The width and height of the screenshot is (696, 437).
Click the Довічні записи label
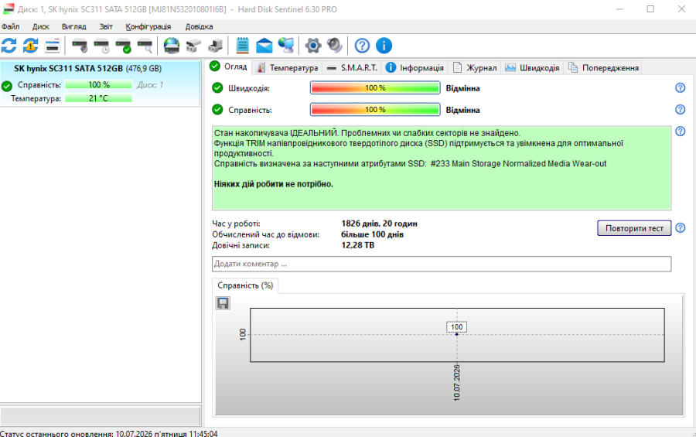point(241,245)
